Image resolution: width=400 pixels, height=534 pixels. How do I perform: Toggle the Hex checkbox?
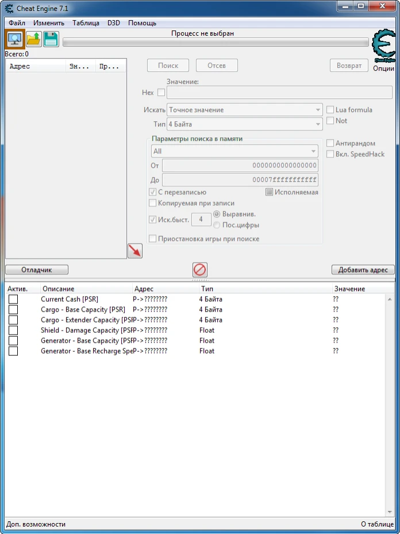(161, 93)
